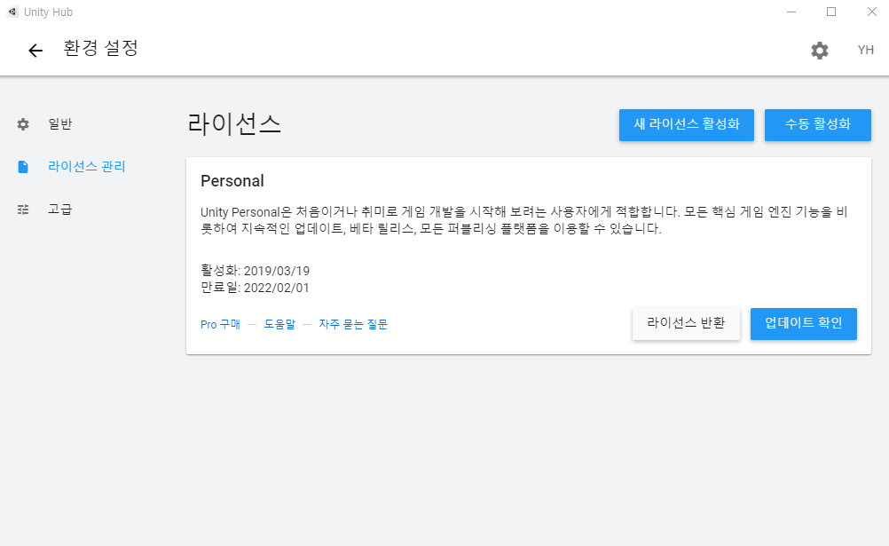The width and height of the screenshot is (889, 546).
Task: Click the 활성화: 2019/03/19 date text
Action: point(256,271)
